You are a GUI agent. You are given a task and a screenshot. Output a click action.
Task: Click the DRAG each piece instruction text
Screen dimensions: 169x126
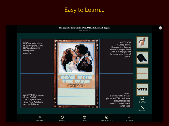tap(33, 48)
